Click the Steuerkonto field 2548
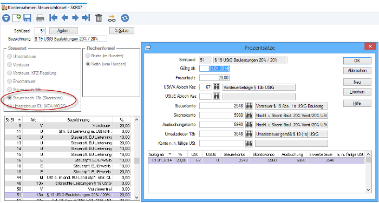The image size is (379, 203). [221, 106]
